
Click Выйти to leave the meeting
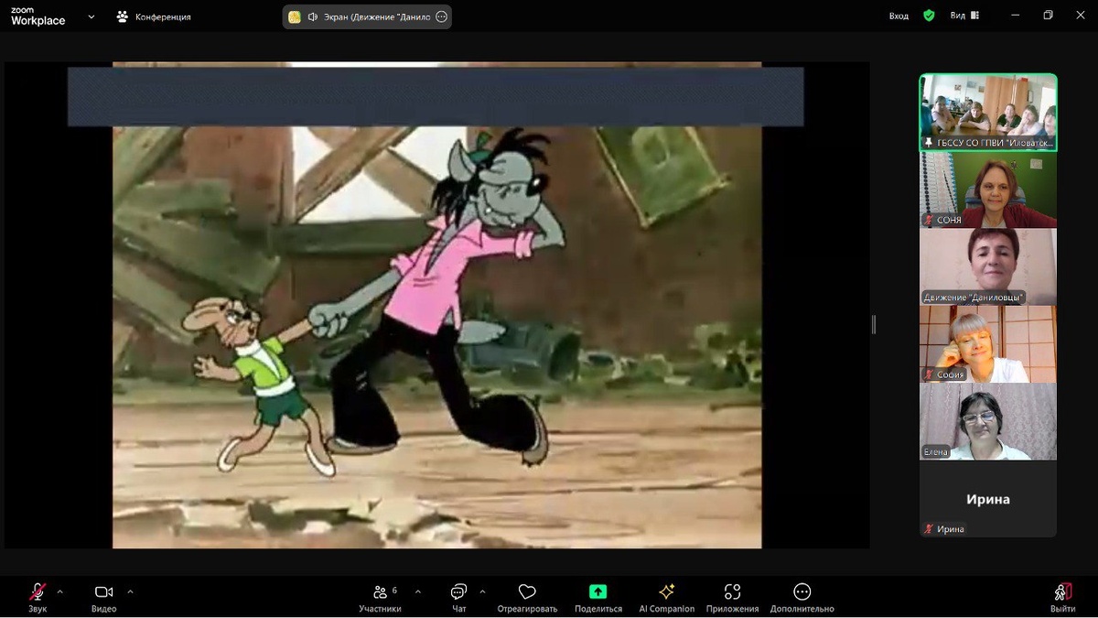point(1063,598)
